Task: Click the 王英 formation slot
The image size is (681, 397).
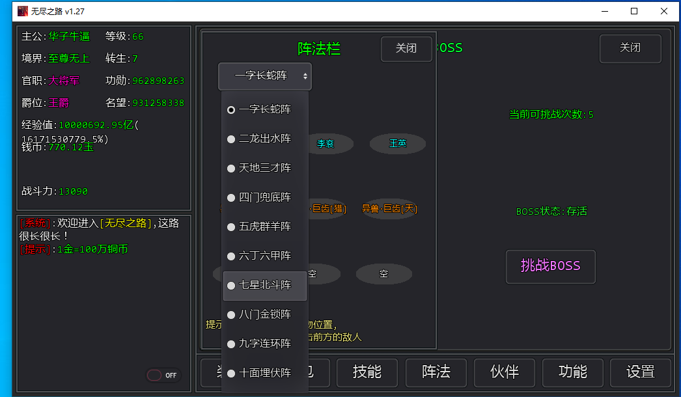Action: click(x=397, y=144)
